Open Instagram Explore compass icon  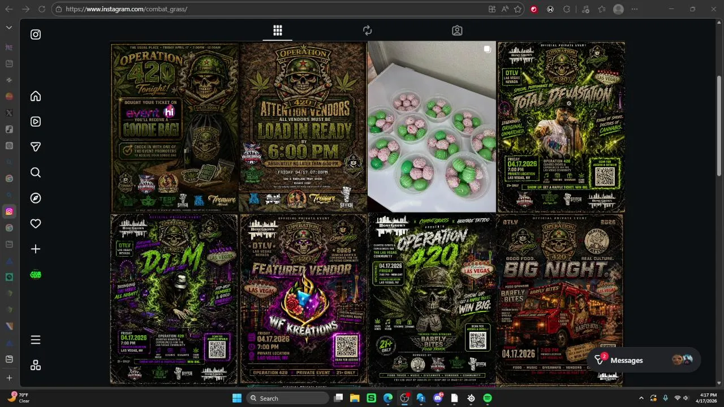pyautogui.click(x=36, y=198)
